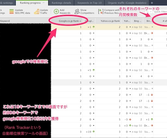This screenshot has height=138, width=167.
Task: Click the red down arrow beside -3
Action: tap(130, 119)
